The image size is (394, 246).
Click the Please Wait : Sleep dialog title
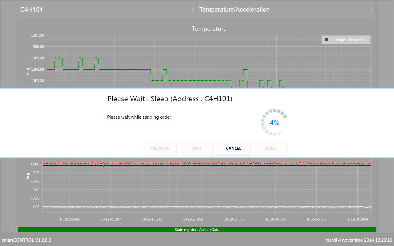point(170,99)
